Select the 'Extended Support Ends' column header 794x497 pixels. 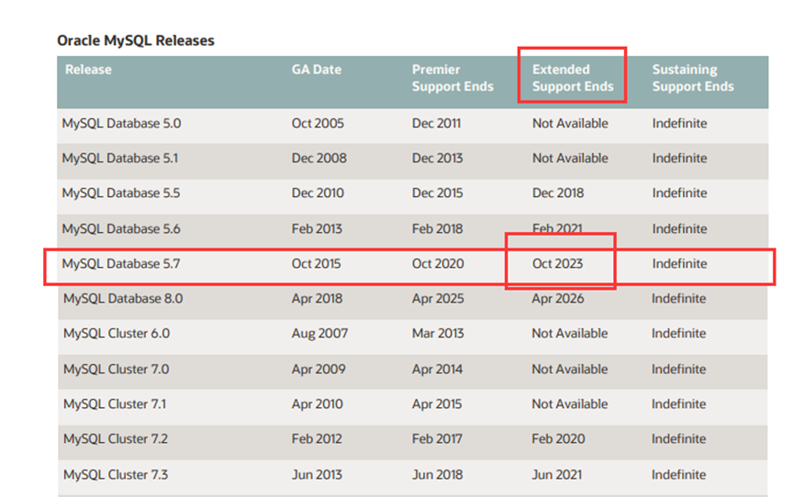point(573,78)
